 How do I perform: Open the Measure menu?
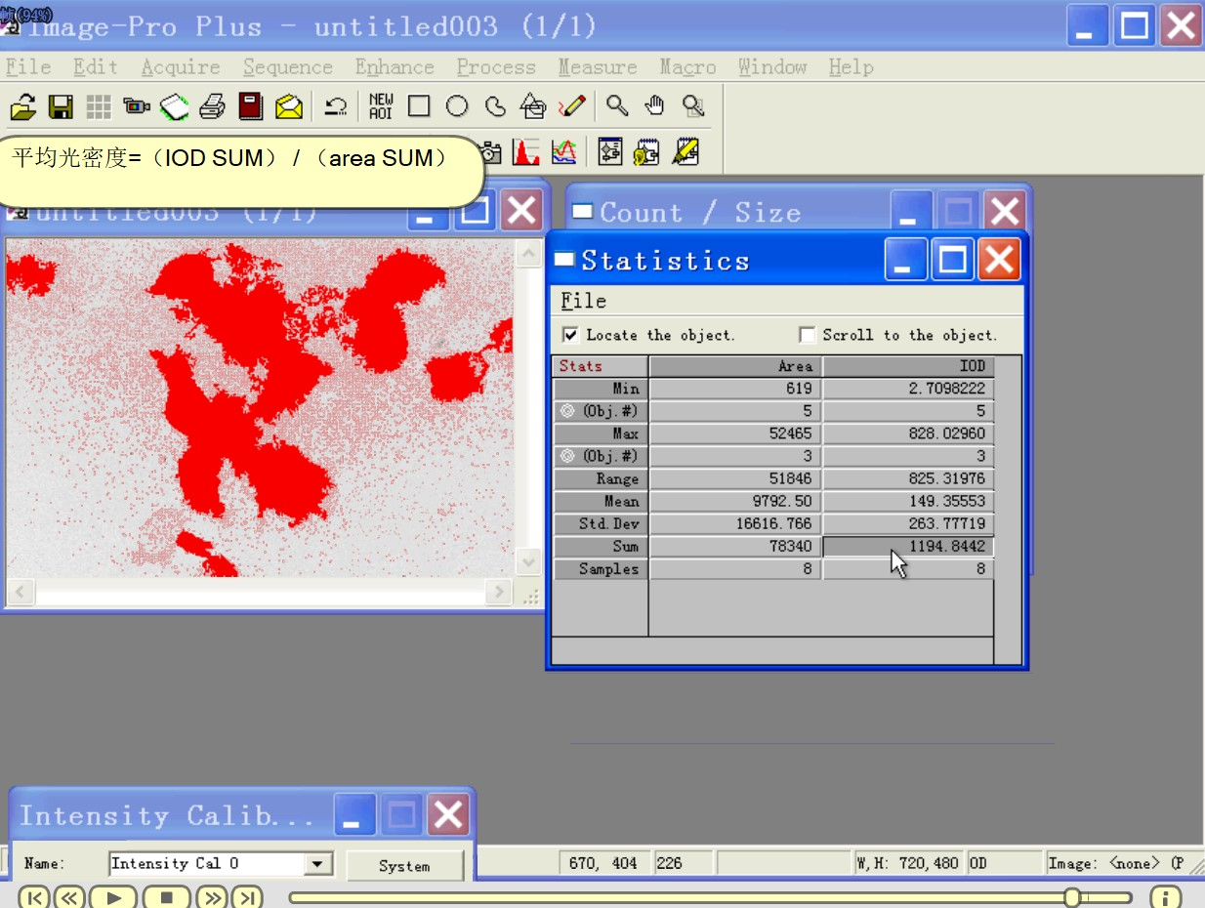(598, 66)
